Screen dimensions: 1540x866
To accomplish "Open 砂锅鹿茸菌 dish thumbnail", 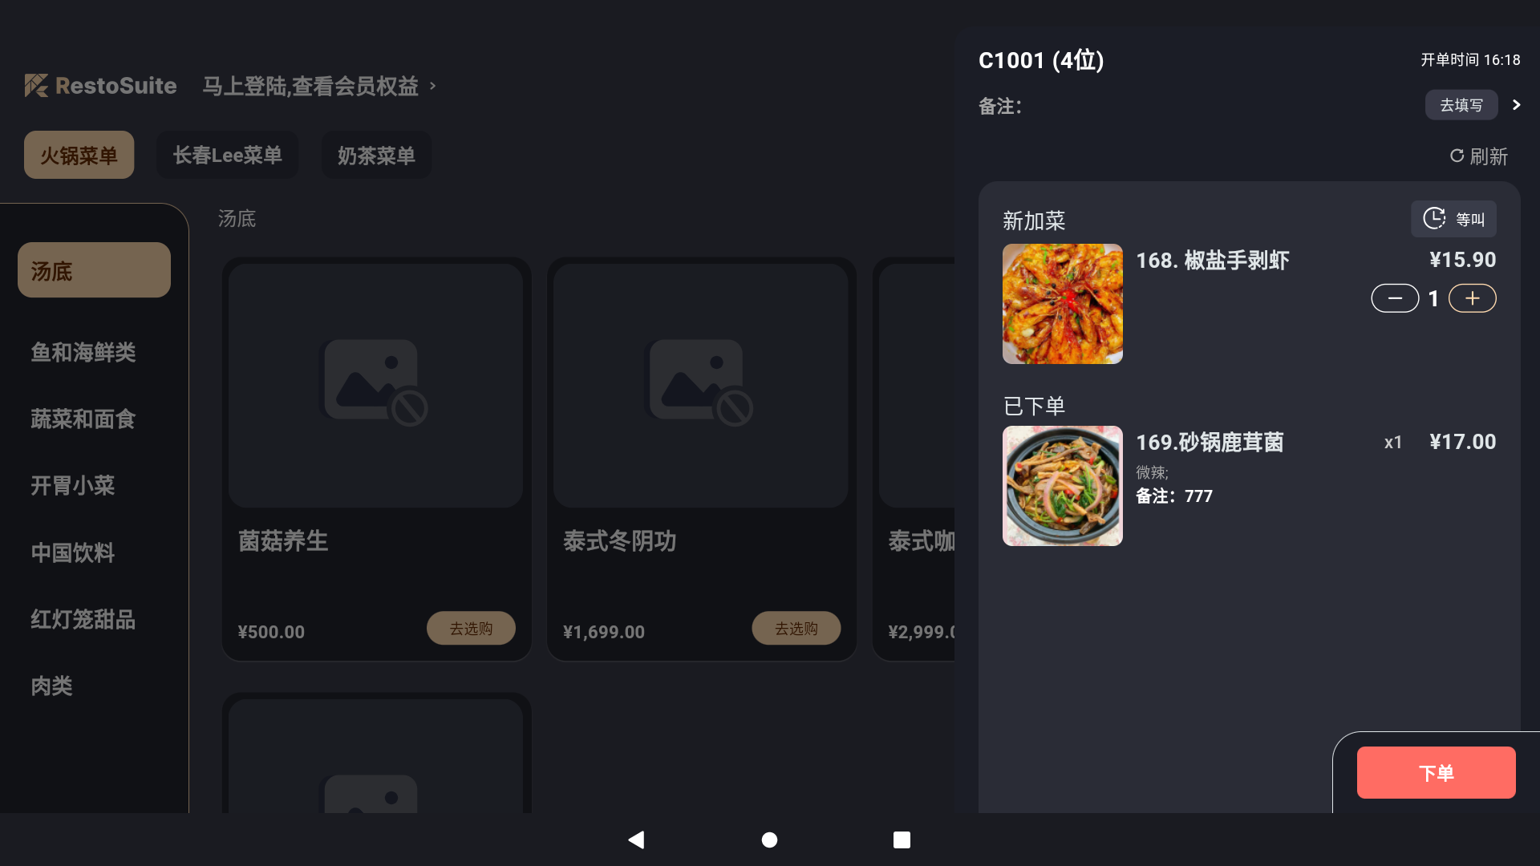I will click(x=1063, y=486).
